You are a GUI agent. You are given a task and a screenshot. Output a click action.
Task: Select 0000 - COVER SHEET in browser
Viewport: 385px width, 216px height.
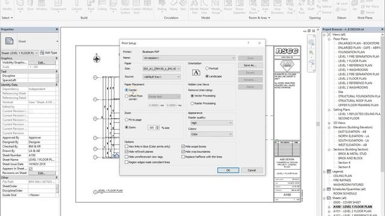coord(346,202)
